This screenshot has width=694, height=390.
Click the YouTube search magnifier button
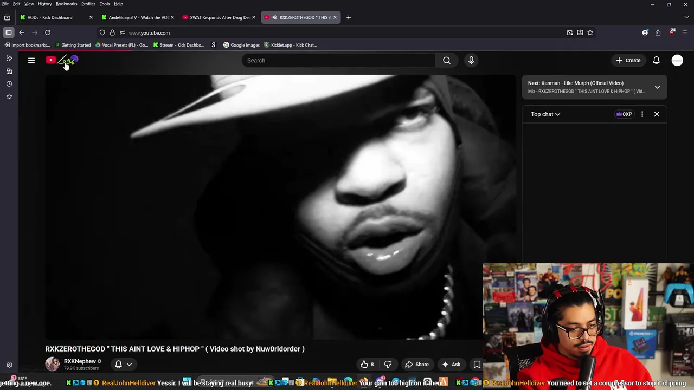447,60
